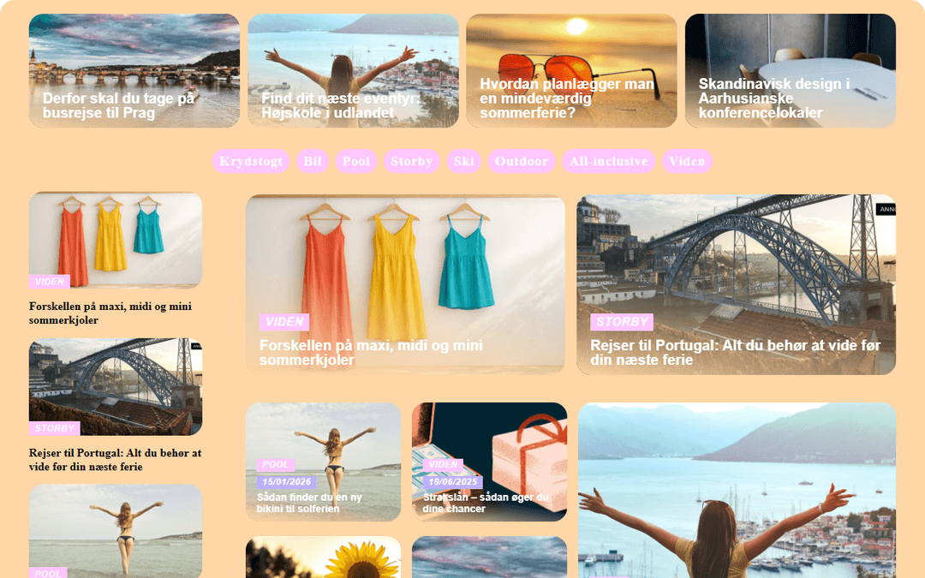Viewport: 925px width, 578px height.
Task: Open Sådan finder du en ny bikini article
Action: 310,503
